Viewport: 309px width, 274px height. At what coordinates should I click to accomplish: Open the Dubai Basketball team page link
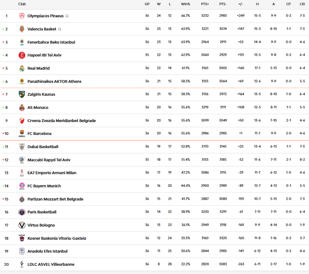pos(43,147)
